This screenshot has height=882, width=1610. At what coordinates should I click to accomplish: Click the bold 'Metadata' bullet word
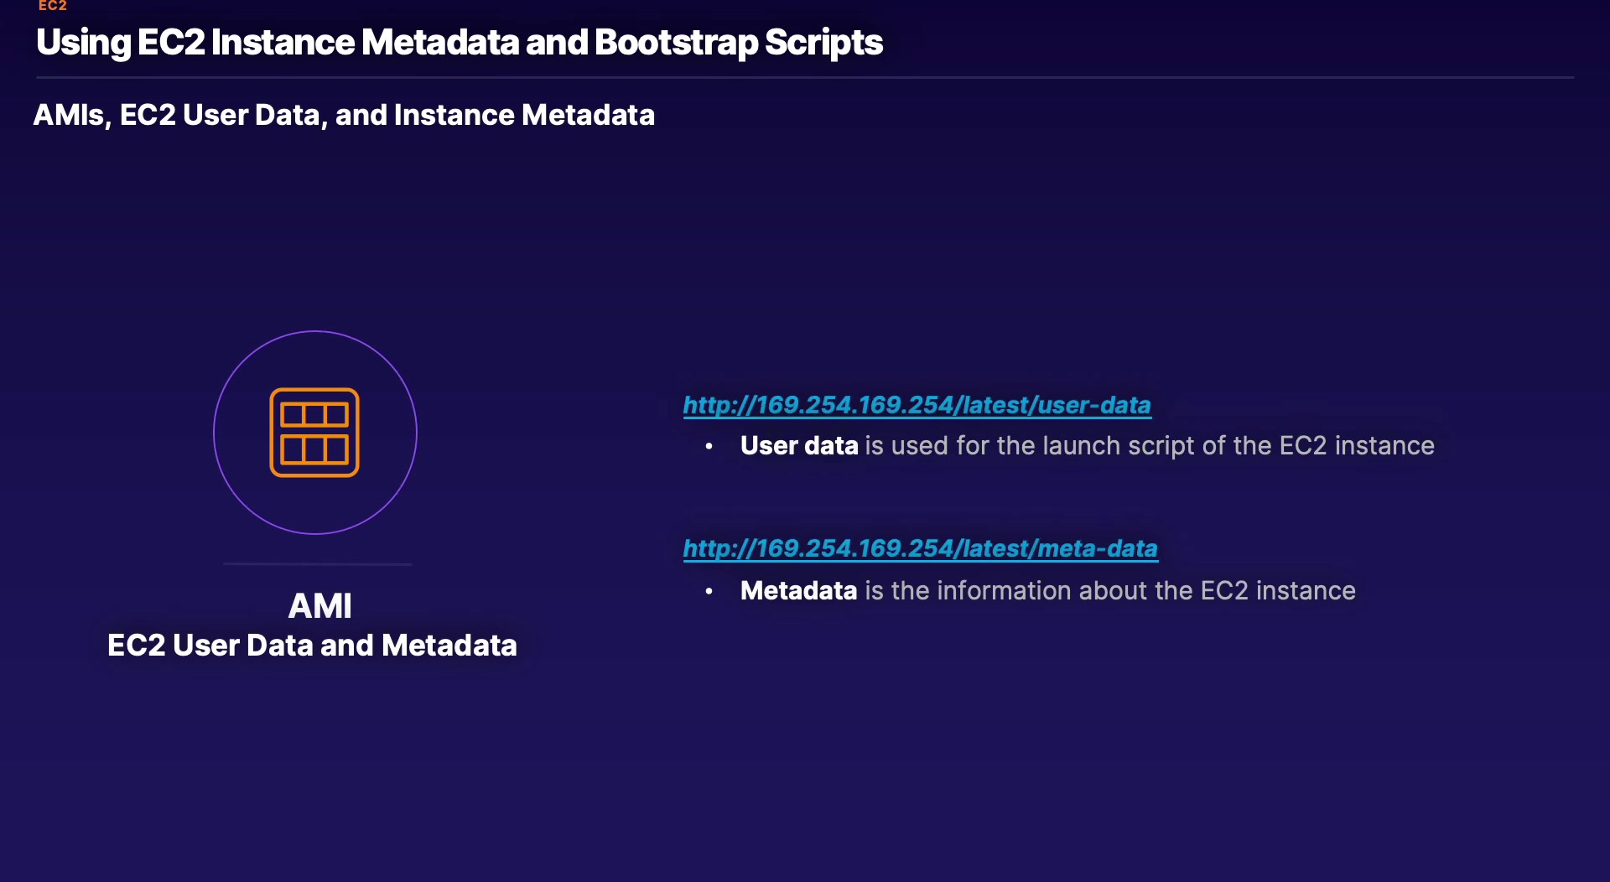[798, 590]
